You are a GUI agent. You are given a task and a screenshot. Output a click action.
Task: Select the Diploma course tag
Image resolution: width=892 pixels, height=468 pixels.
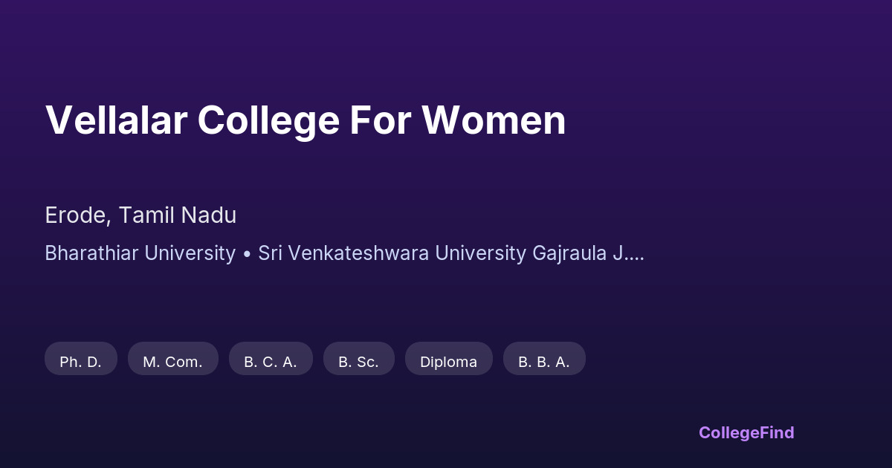coord(448,362)
